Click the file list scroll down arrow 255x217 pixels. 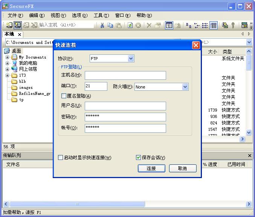tap(249, 132)
